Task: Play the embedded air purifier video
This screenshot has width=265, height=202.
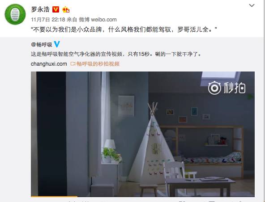Action: click(143, 134)
